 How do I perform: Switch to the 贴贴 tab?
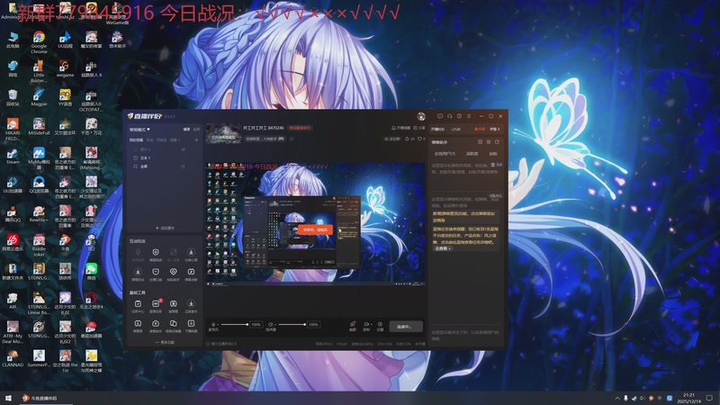click(492, 154)
